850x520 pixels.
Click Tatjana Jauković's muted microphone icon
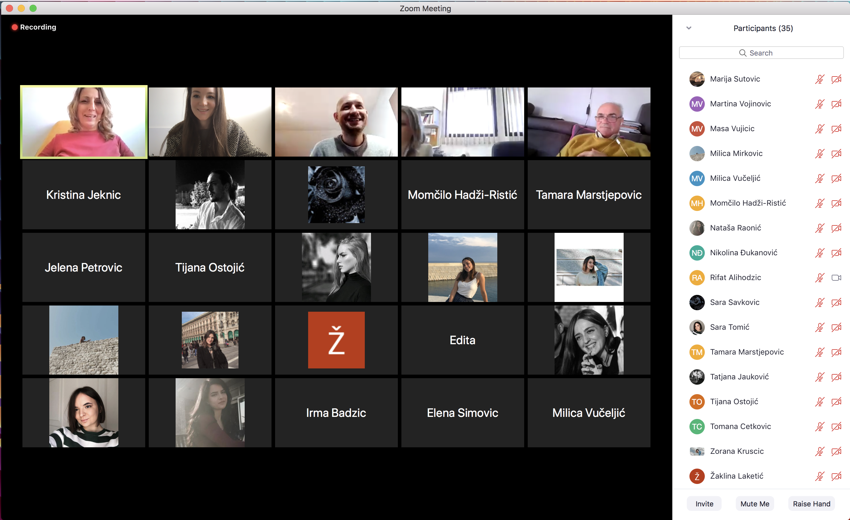click(820, 377)
